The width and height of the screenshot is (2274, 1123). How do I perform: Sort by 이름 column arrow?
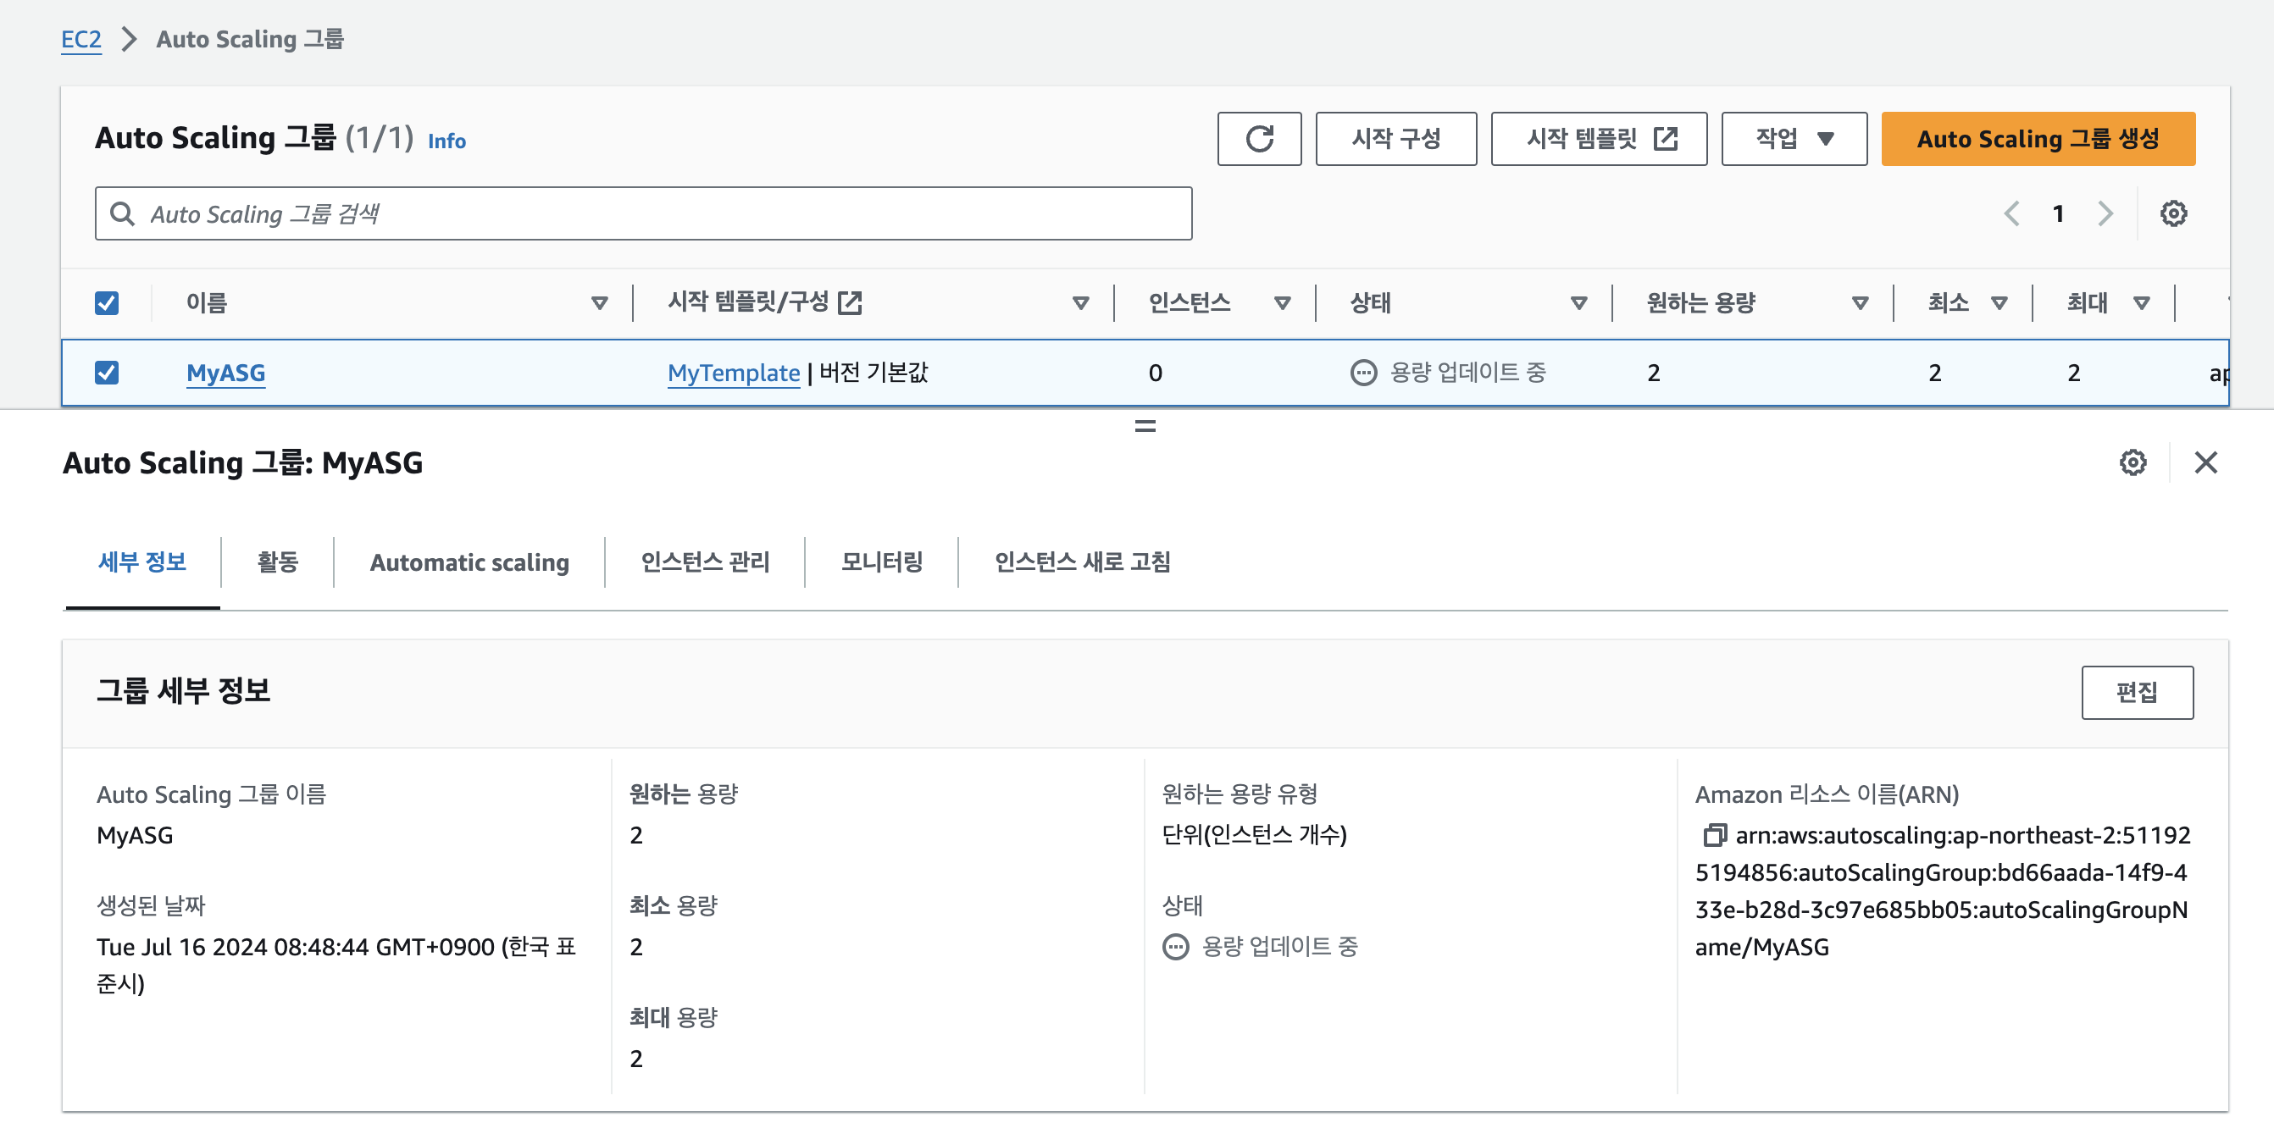(x=599, y=302)
